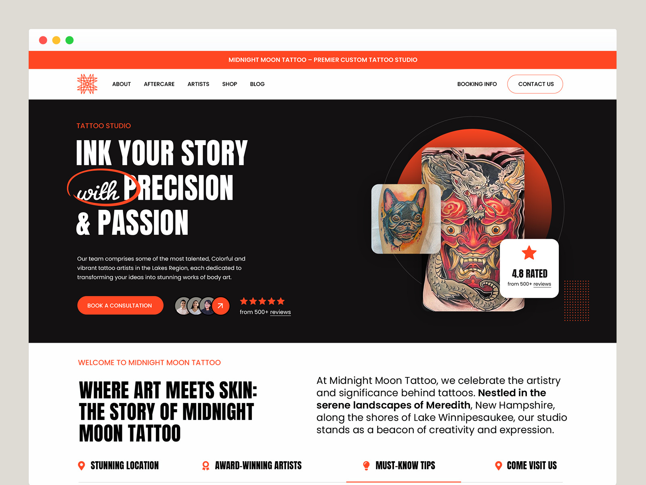646x485 pixels.
Task: Click the Book a Consultation button
Action: click(x=120, y=306)
